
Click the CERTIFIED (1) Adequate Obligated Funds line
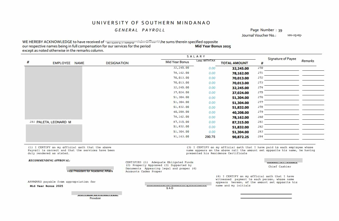tap(159, 162)
